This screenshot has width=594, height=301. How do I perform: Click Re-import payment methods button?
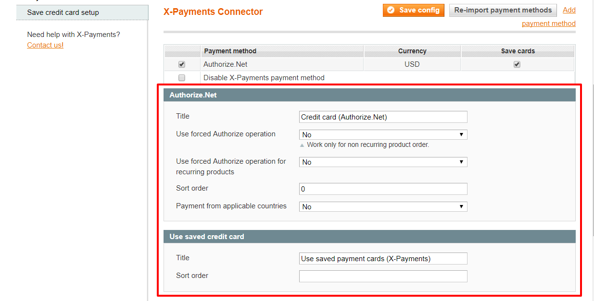pyautogui.click(x=503, y=10)
